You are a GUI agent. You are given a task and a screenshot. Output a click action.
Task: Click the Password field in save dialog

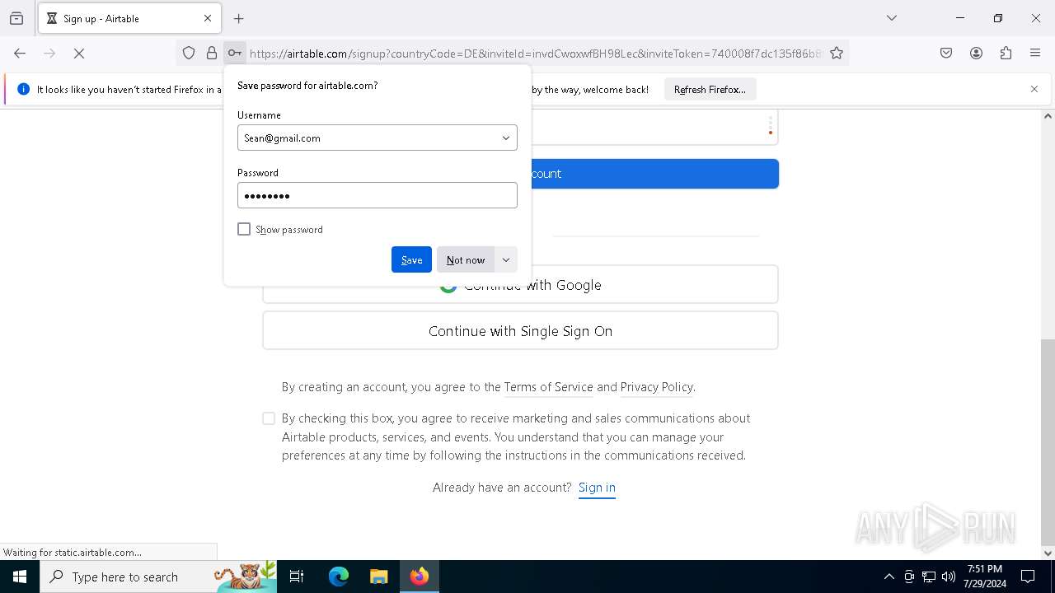tap(377, 195)
